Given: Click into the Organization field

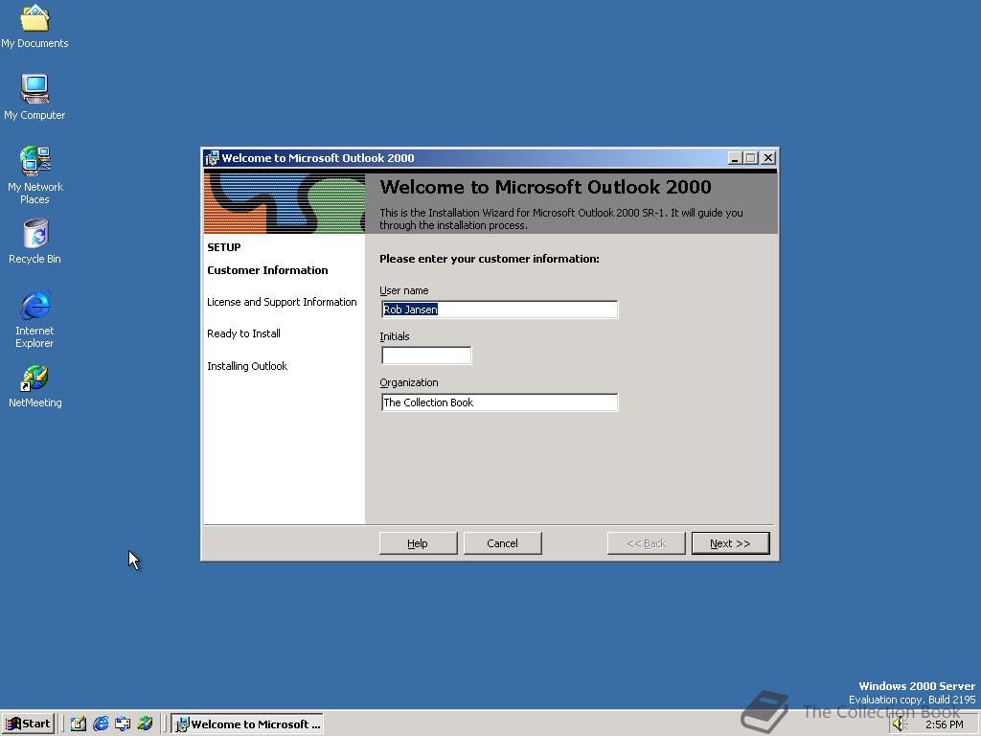Looking at the screenshot, I should pyautogui.click(x=499, y=402).
